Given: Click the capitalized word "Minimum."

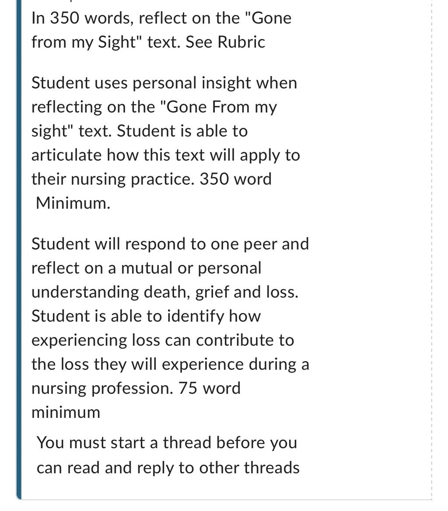Looking at the screenshot, I should (x=73, y=203).
